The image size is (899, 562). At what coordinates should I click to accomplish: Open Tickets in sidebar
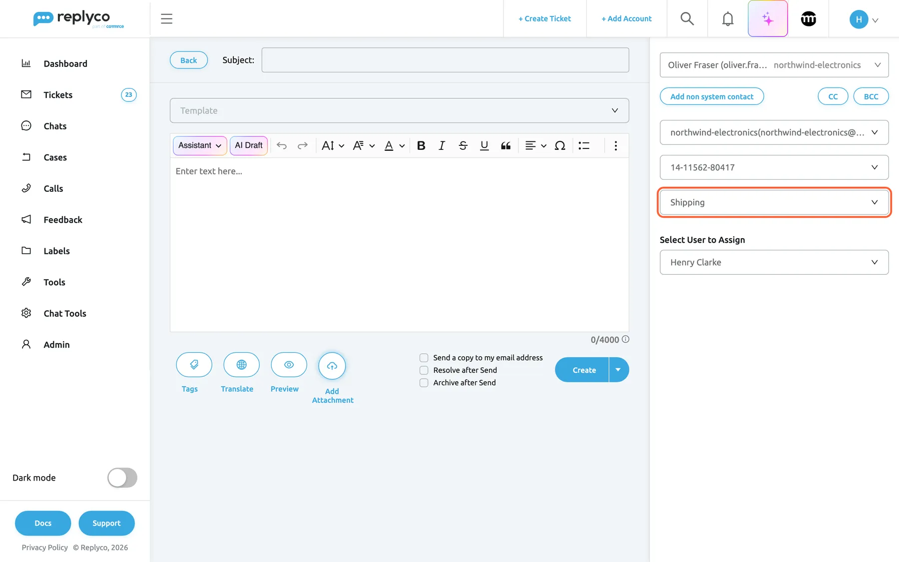58,95
